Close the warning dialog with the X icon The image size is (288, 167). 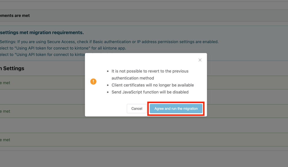(x=200, y=60)
